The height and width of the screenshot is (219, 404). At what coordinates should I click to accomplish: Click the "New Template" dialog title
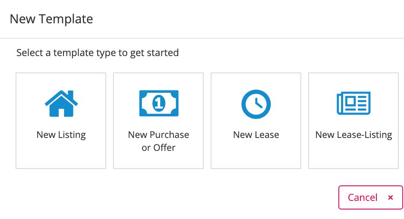51,19
